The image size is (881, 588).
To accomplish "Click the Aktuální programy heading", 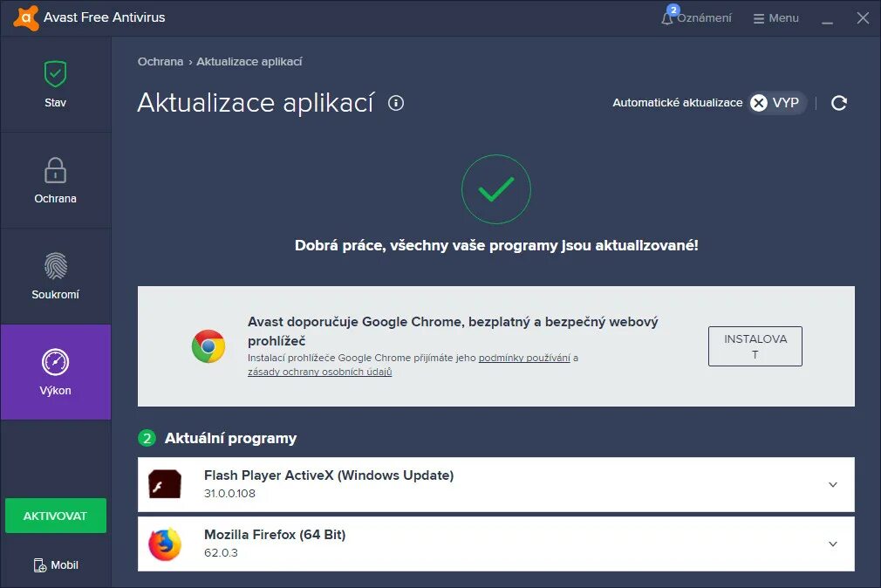I will coord(230,438).
